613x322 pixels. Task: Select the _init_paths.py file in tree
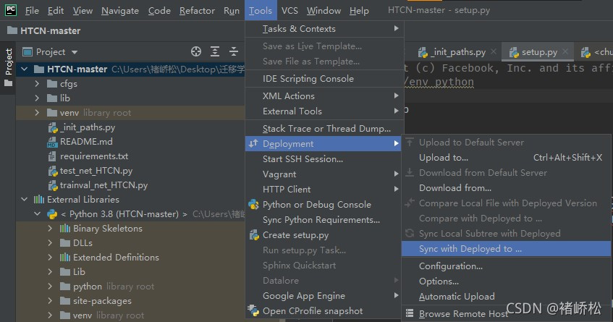[x=87, y=127]
